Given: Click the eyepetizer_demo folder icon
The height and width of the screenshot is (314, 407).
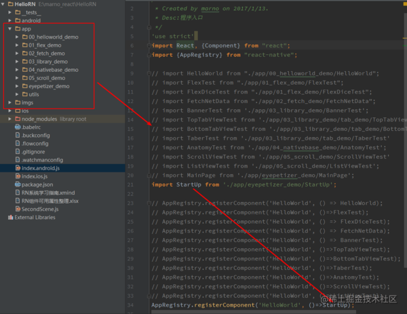Looking at the screenshot, I should point(25,86).
